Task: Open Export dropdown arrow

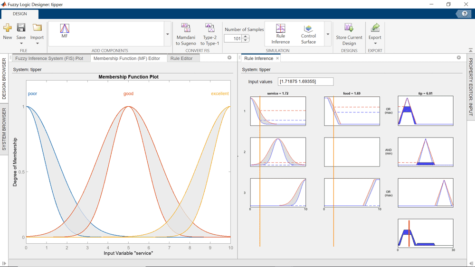Action: (x=375, y=43)
